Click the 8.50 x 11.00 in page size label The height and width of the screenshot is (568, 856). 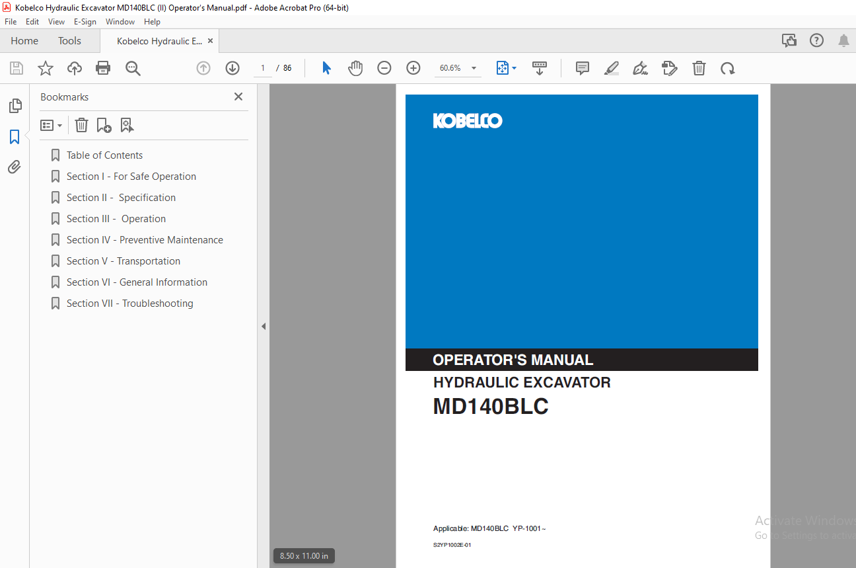(x=304, y=556)
